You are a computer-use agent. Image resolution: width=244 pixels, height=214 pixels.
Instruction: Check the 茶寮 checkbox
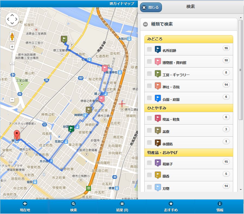coord(149,130)
